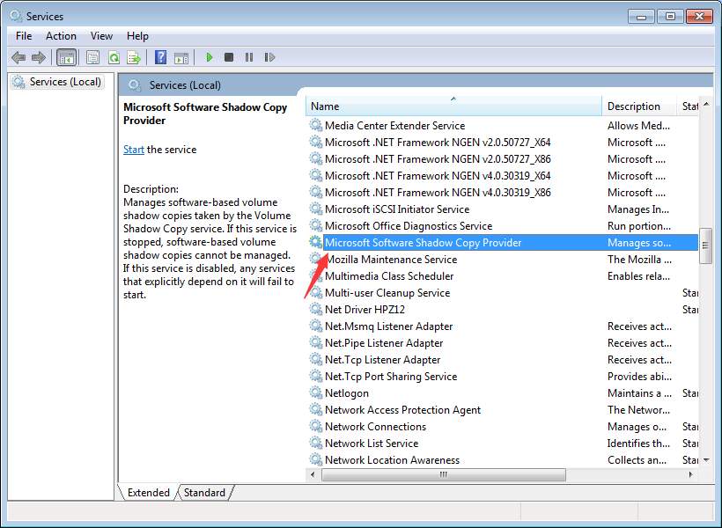Image resolution: width=722 pixels, height=528 pixels.
Task: Sort by the Name column header
Action: 453,106
